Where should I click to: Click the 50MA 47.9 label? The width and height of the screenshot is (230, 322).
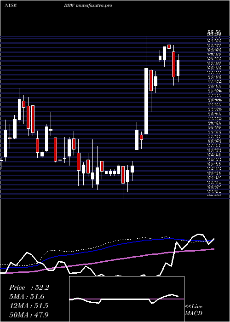[x=29, y=315]
